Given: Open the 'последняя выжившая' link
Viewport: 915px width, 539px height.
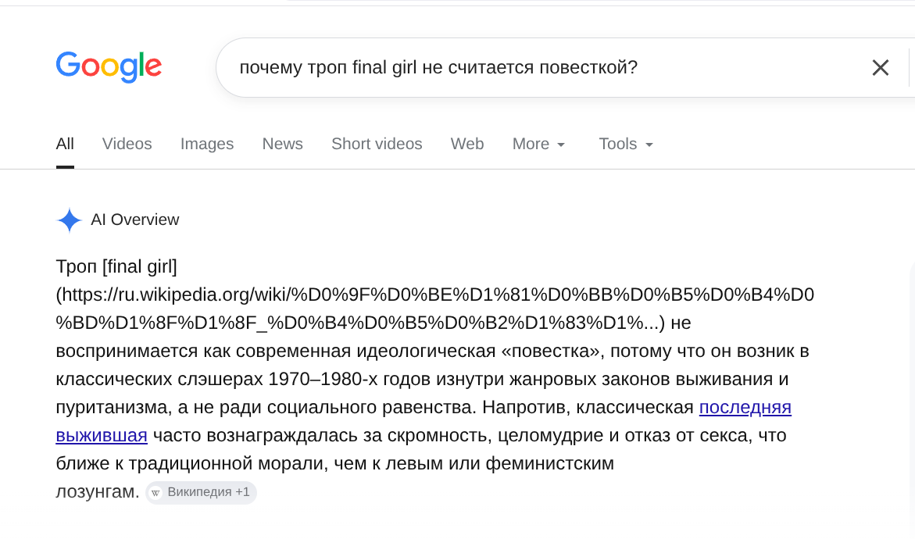Looking at the screenshot, I should pyautogui.click(x=745, y=407).
